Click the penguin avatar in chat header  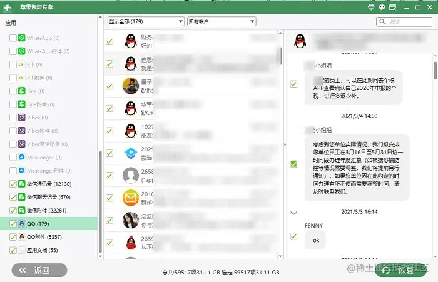(300, 41)
